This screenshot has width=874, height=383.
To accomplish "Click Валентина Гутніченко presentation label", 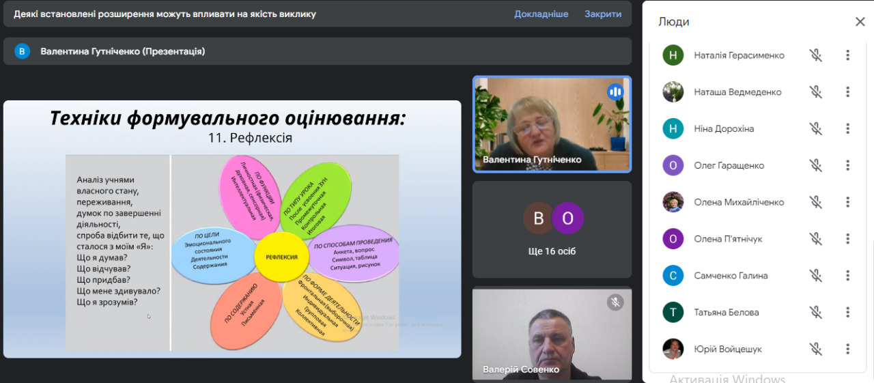I will pyautogui.click(x=123, y=51).
